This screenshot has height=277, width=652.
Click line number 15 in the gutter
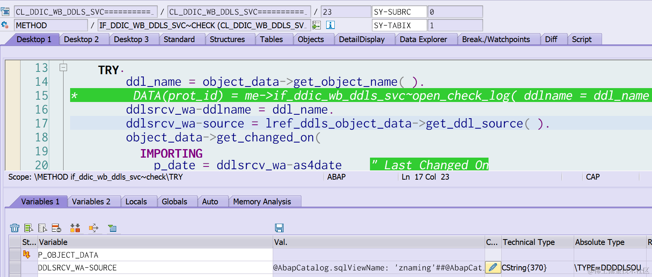click(41, 95)
